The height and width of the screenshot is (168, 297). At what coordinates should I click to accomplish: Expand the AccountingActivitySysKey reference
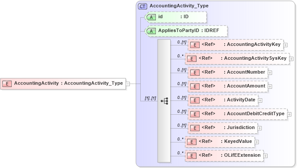[x=291, y=59]
